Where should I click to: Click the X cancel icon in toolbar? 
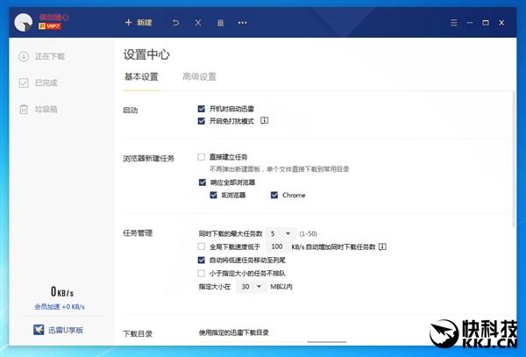pos(198,22)
